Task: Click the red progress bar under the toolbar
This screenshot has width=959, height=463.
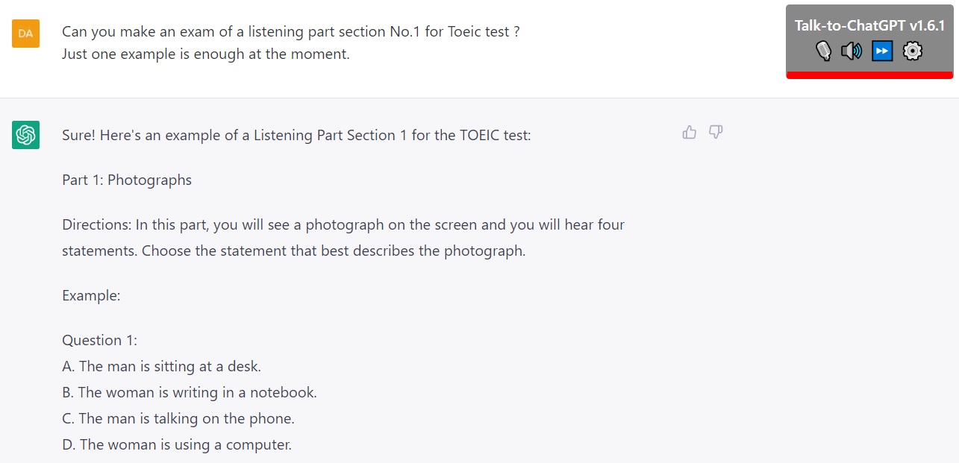Action: coord(869,75)
